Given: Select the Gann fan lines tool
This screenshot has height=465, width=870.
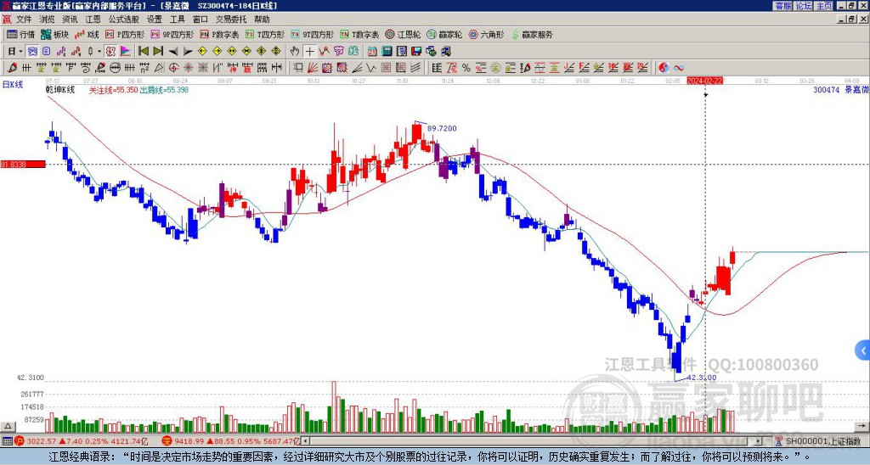Looking at the screenshot, I should (x=313, y=68).
